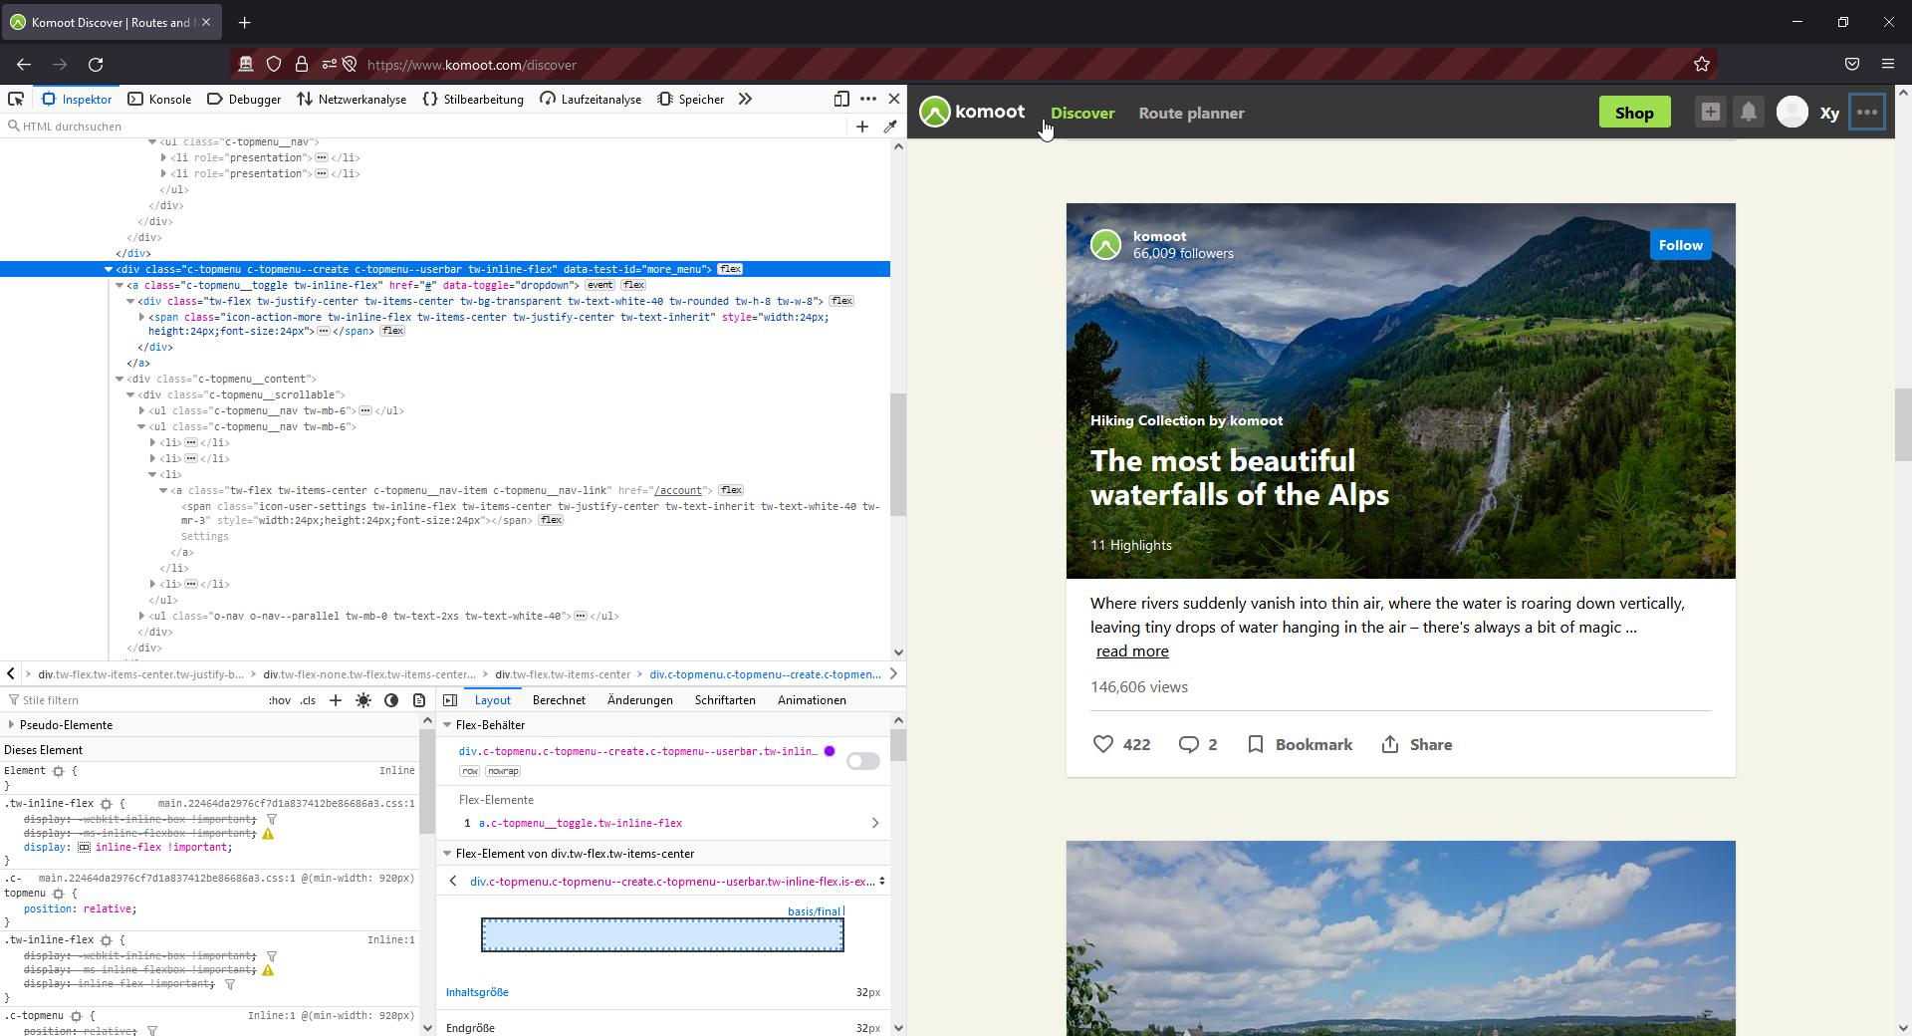Open the komoot create plus menu
The width and height of the screenshot is (1912, 1036).
pyautogui.click(x=1710, y=113)
